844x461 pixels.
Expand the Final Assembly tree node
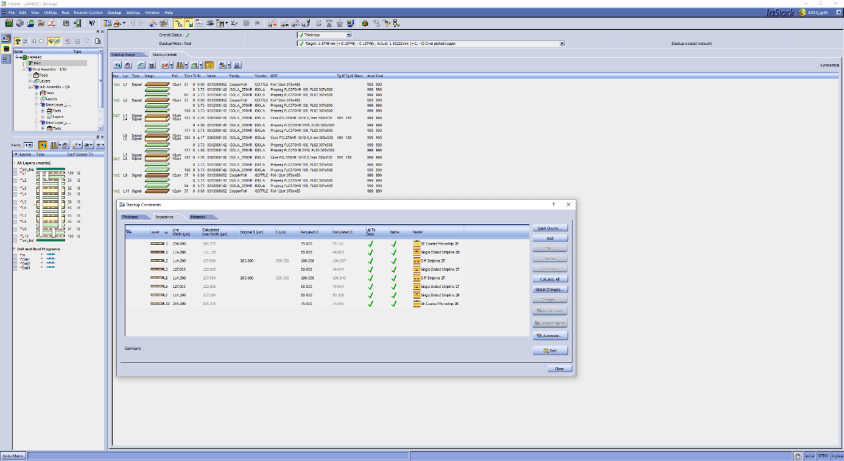point(24,69)
